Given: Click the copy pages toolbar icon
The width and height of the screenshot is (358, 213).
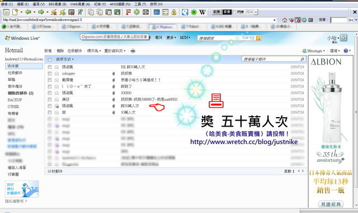Looking at the screenshot, I should click(91, 12).
